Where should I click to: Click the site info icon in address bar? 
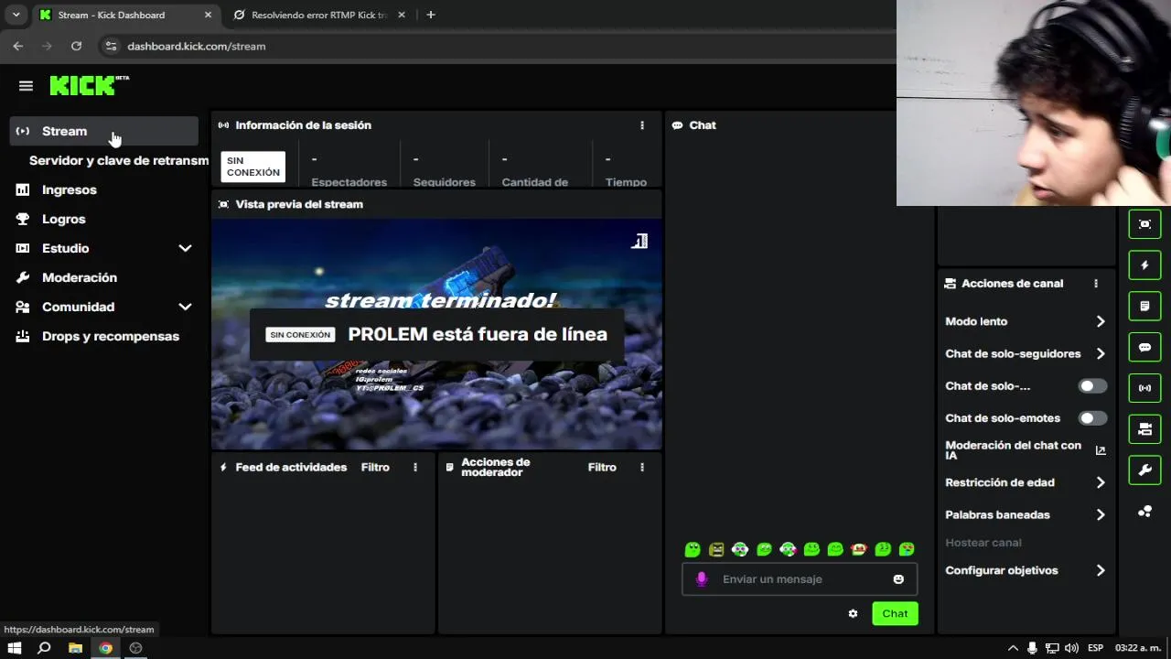click(111, 46)
